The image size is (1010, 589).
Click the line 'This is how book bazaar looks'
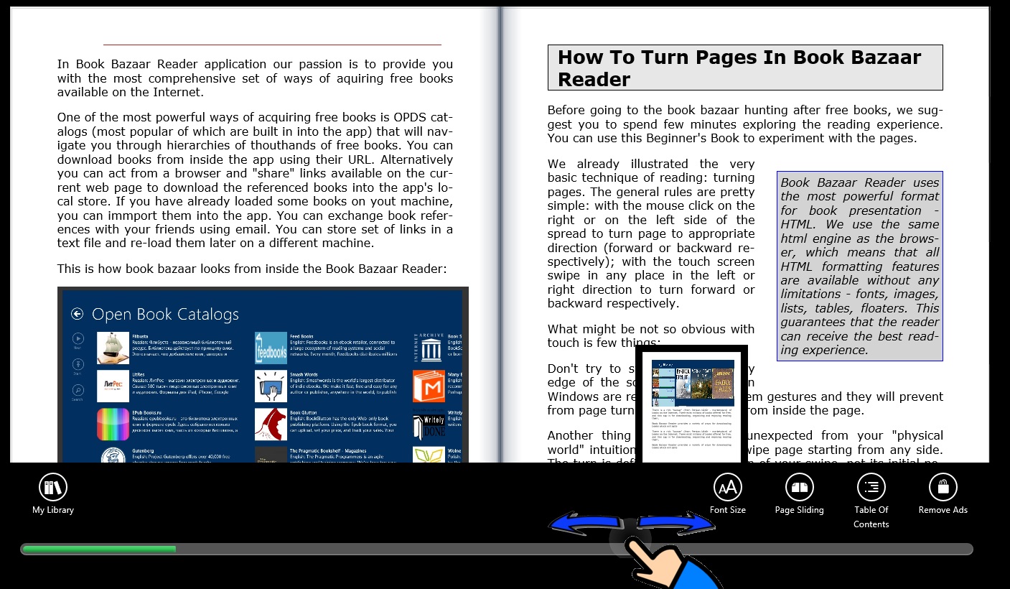coord(252,269)
